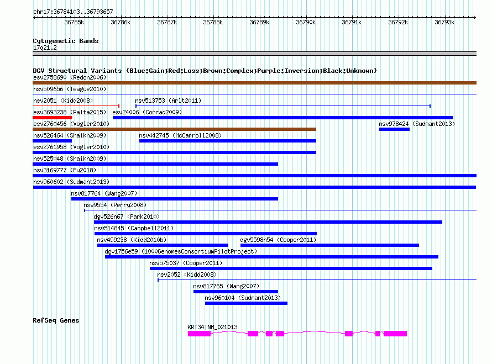
Task: Click the 36791k ruler tick label
Action: coord(352,22)
